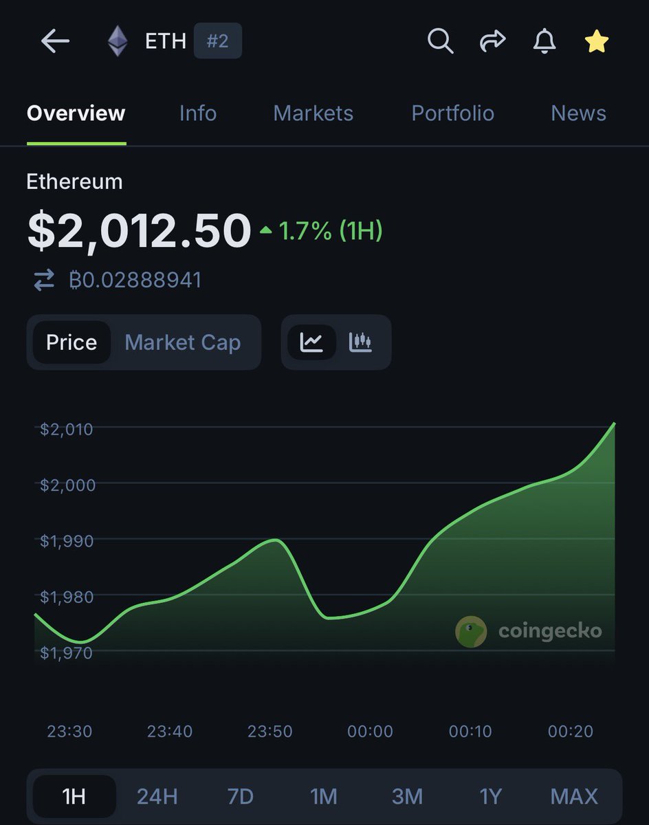Image resolution: width=649 pixels, height=825 pixels.
Task: Set a price alert bell
Action: tap(544, 41)
